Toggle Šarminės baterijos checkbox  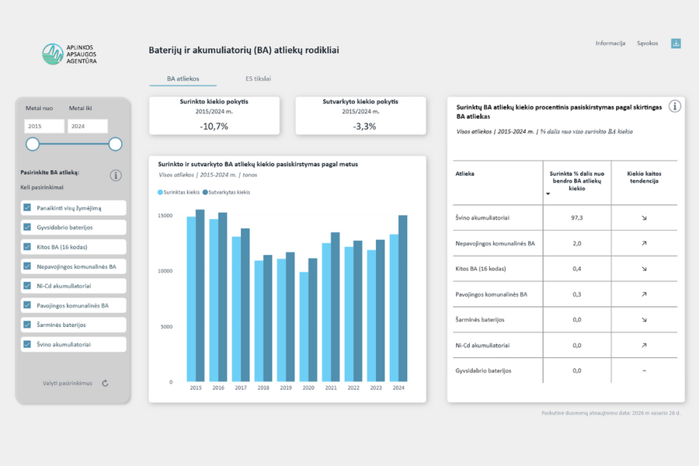pos(28,325)
